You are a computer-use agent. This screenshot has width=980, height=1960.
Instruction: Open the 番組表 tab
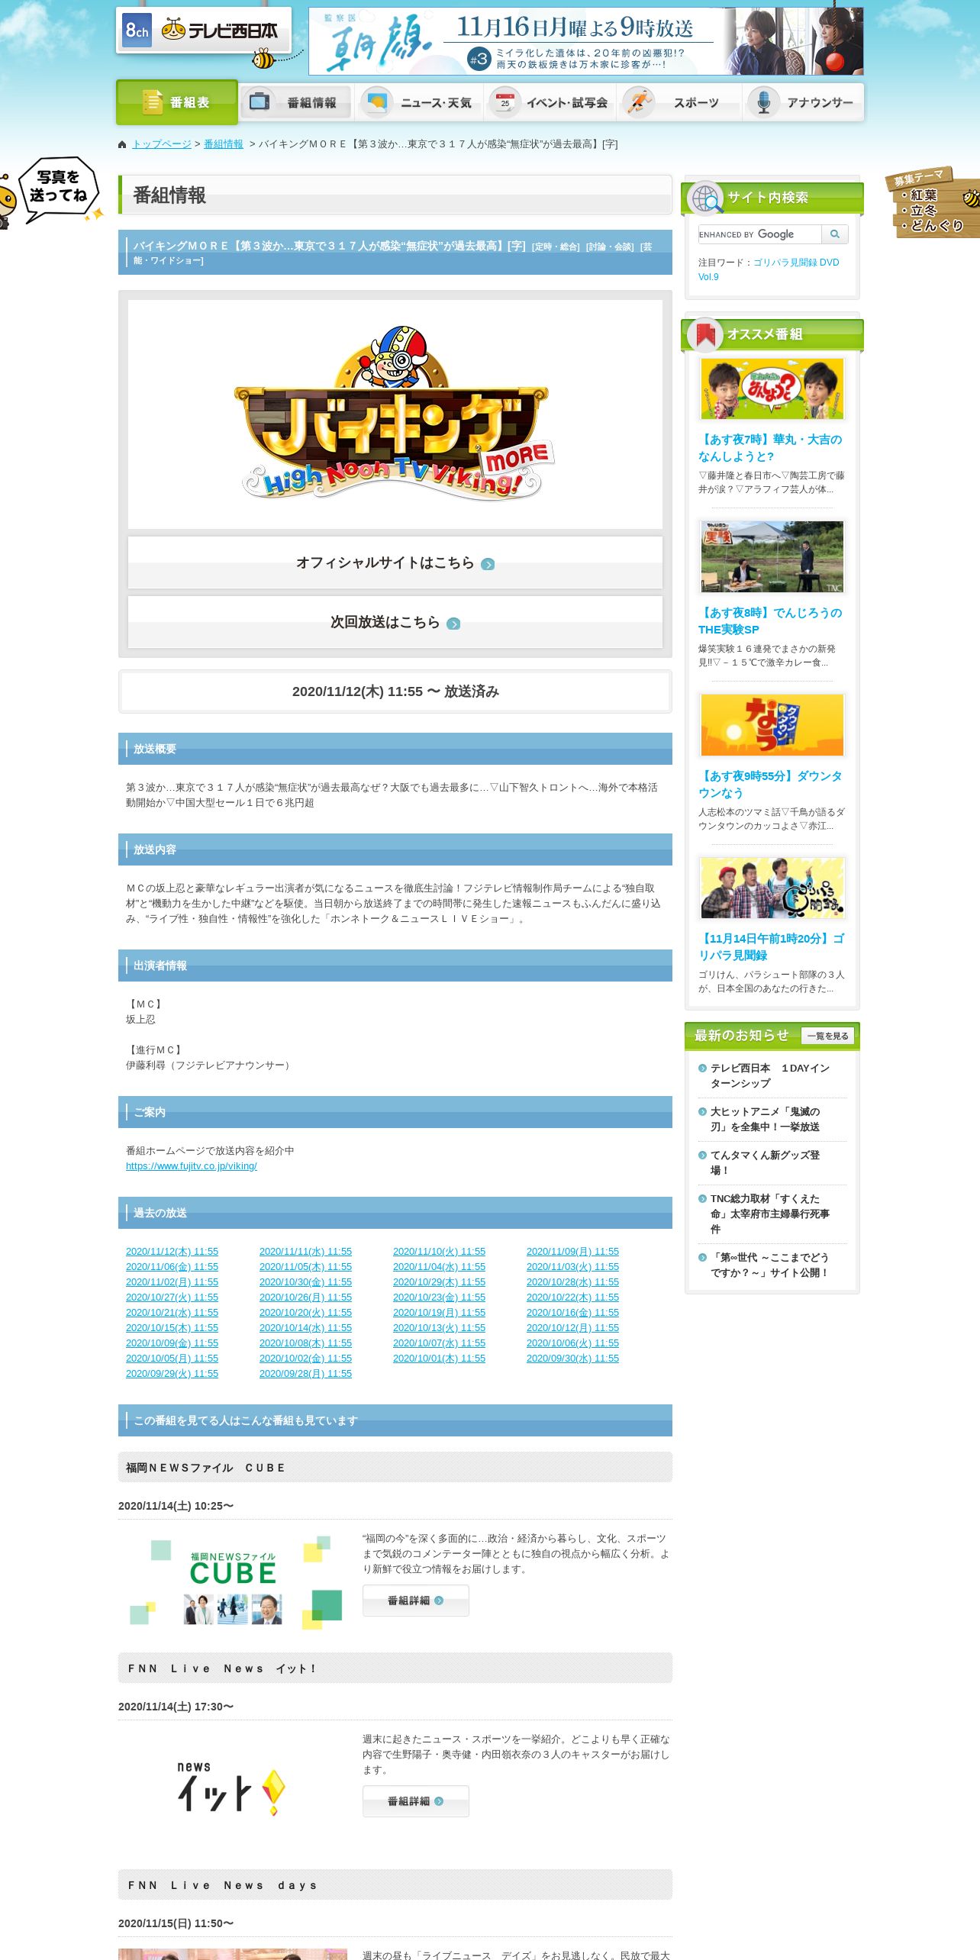tap(177, 102)
